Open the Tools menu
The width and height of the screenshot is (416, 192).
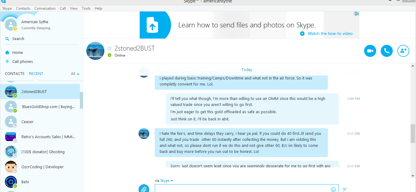click(86, 8)
